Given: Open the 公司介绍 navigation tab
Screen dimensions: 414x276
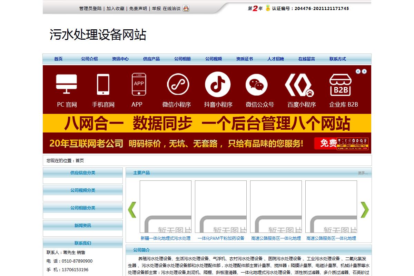Looking at the screenshot, I should pyautogui.click(x=89, y=59).
